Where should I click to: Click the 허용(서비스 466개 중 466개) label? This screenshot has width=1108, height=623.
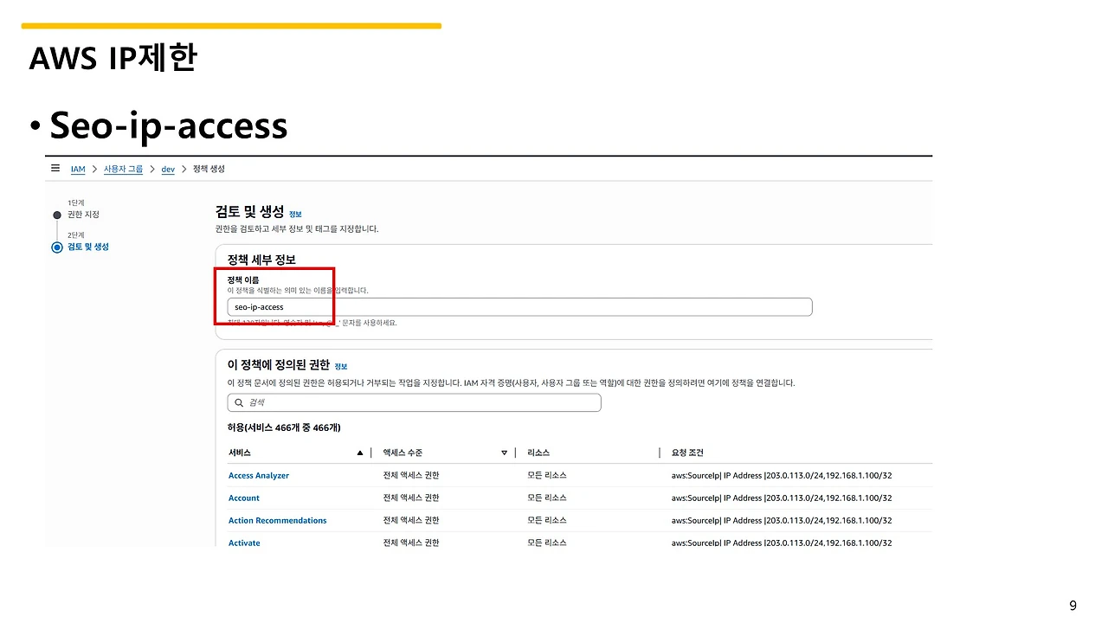(284, 427)
